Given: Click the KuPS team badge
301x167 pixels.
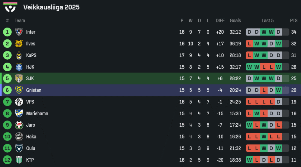Looking at the screenshot, I should pos(19,55).
